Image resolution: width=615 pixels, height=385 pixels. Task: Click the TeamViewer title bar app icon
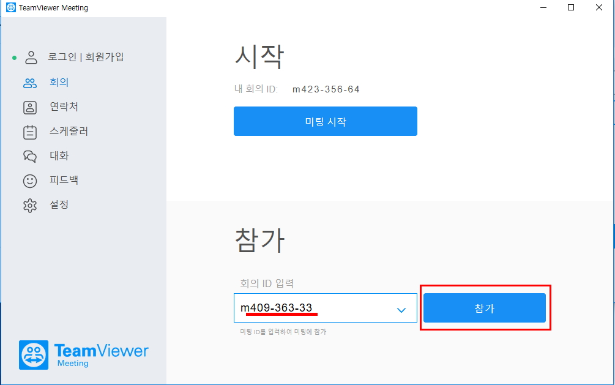tap(11, 7)
